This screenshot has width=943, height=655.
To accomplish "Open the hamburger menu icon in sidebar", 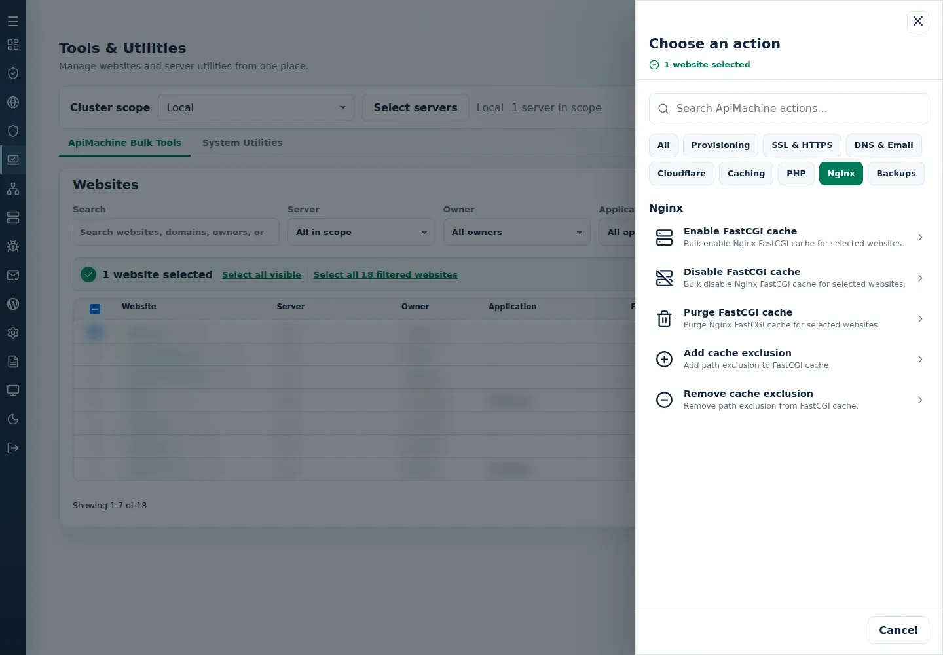I will point(13,22).
